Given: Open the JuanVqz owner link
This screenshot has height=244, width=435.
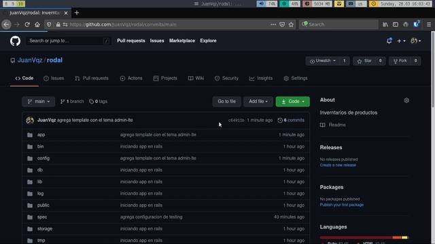Looking at the screenshot, I should (x=30, y=60).
